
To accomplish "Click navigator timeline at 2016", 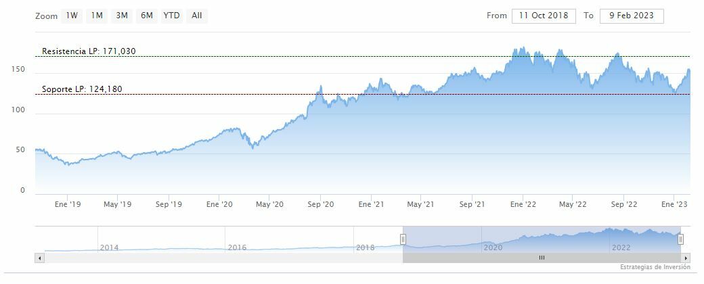I will click(237, 247).
